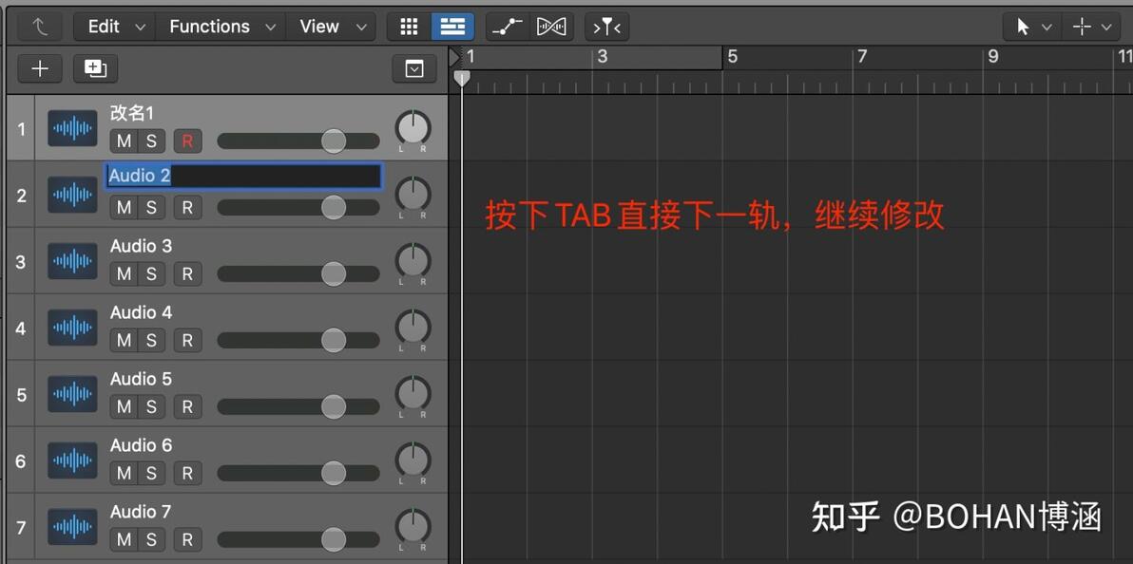Click volume slider of Audio 5 track

[298, 406]
